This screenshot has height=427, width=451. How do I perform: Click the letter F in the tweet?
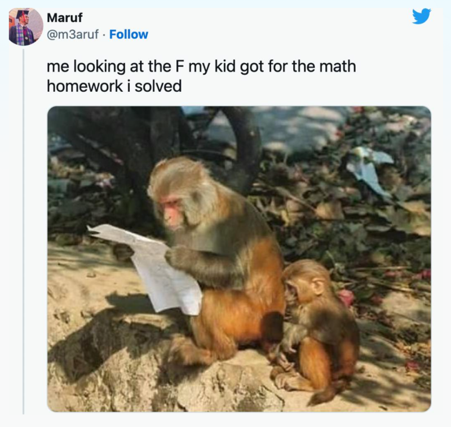tap(179, 66)
